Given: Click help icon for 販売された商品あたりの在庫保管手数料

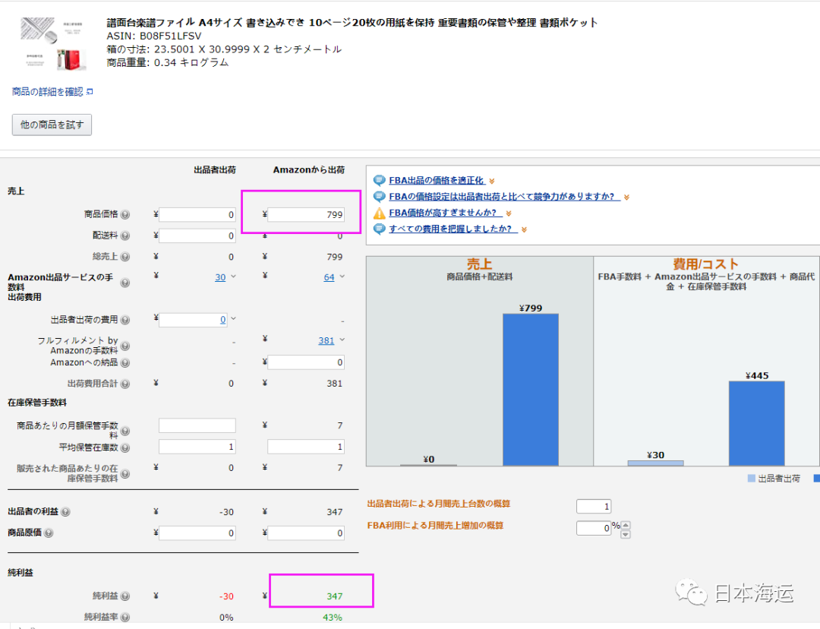Looking at the screenshot, I should 125,474.
